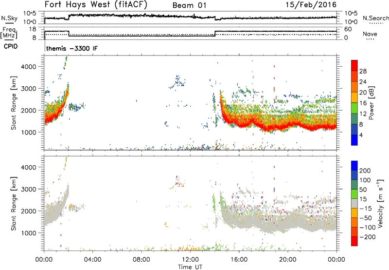
Task: Click the date "15/Feb/2016"
Action: point(311,4)
